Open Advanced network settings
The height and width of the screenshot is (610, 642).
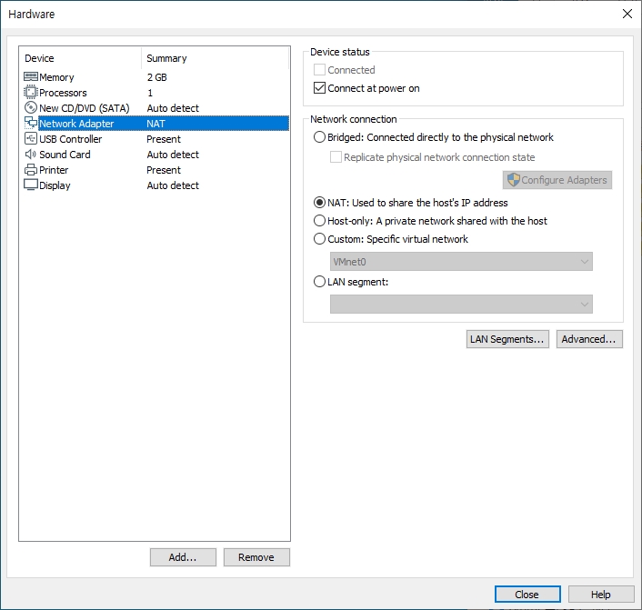click(x=589, y=339)
